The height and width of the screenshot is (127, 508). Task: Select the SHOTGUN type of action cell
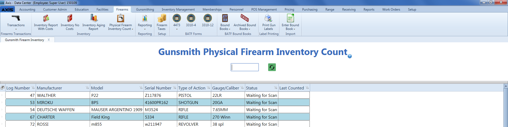[x=194, y=102]
